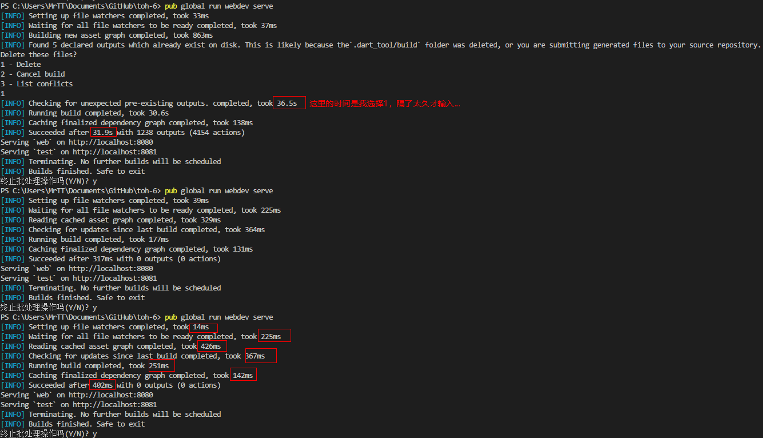Click the red Chinese annotation text
Screen dimensions: 763x438
pyautogui.click(x=384, y=103)
